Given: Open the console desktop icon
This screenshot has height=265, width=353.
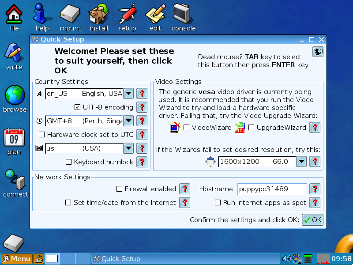Looking at the screenshot, I should coord(184,17).
